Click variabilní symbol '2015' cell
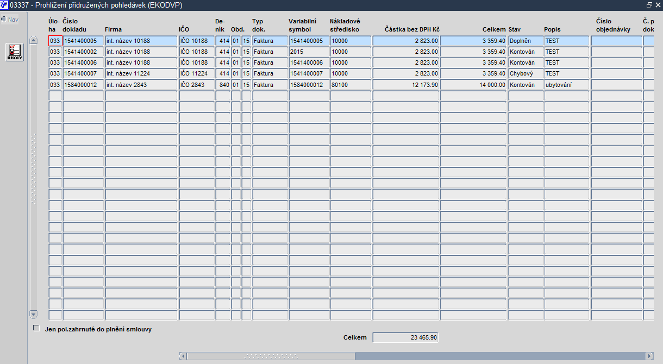 [309, 52]
